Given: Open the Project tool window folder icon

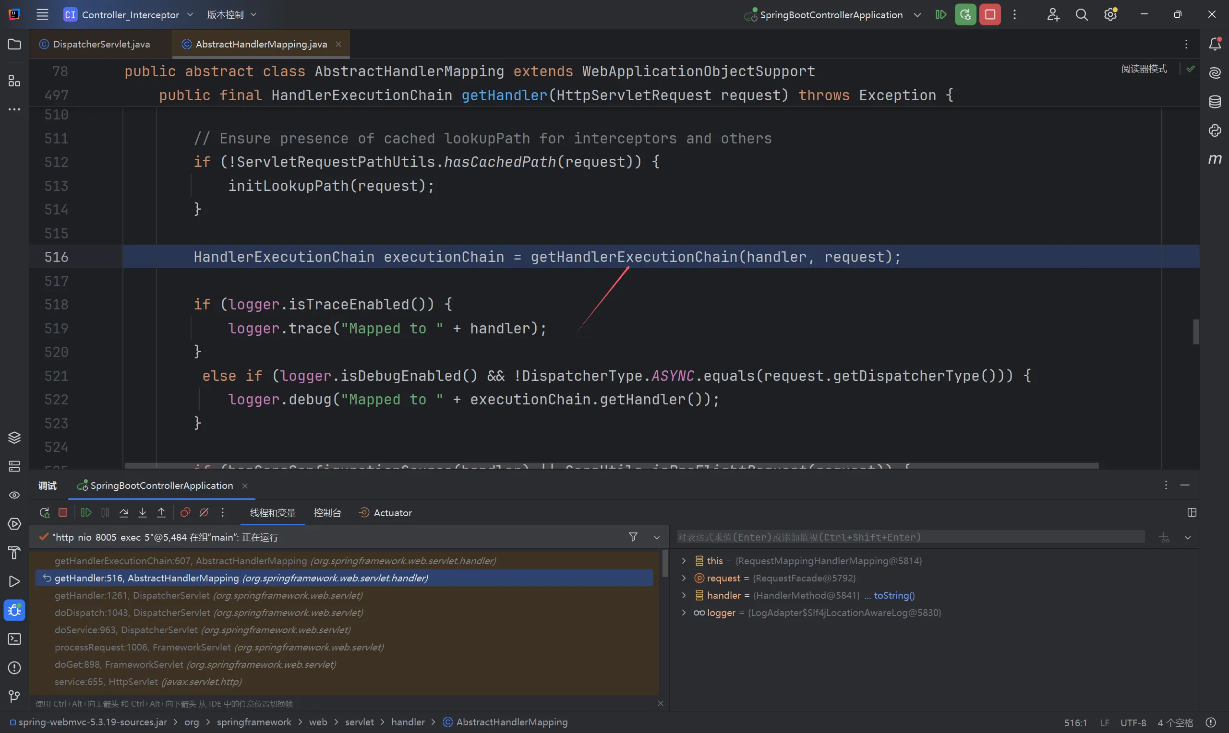Looking at the screenshot, I should click(x=14, y=45).
